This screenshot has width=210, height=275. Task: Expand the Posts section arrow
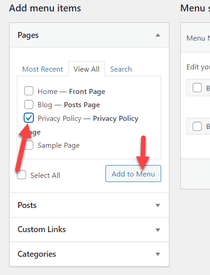[x=157, y=205]
